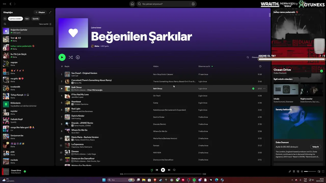Open the Windows Start button
This screenshot has width=326, height=183.
pyautogui.click(x=104, y=180)
